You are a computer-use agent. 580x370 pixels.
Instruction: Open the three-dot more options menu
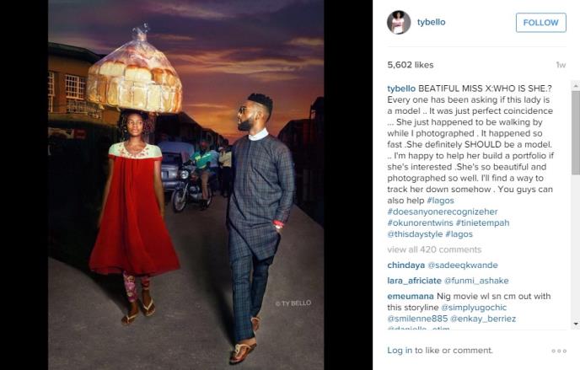[x=559, y=351]
